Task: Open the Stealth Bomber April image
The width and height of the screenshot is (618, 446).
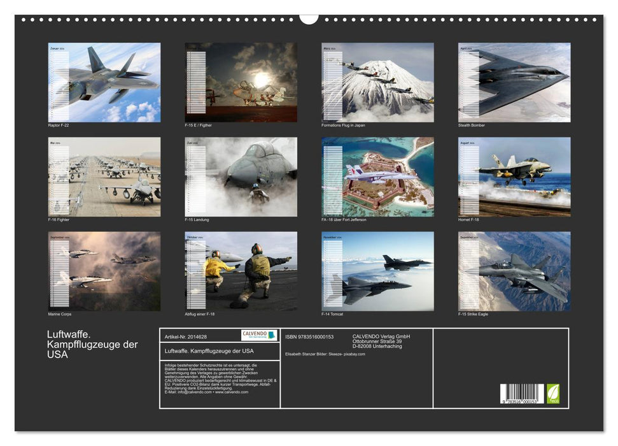Action: [x=516, y=82]
